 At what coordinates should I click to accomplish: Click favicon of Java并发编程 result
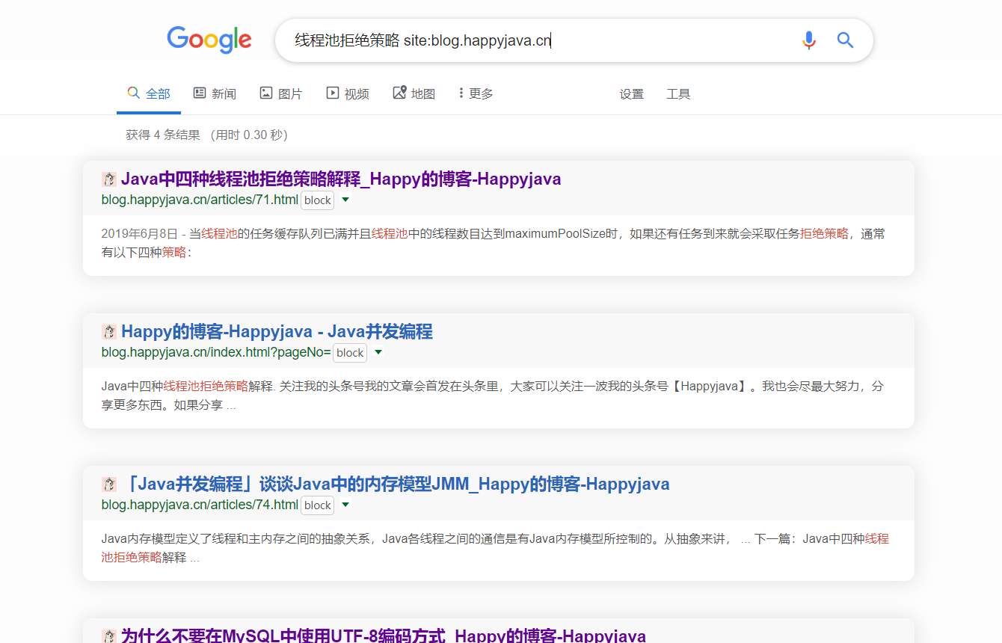[x=109, y=332]
